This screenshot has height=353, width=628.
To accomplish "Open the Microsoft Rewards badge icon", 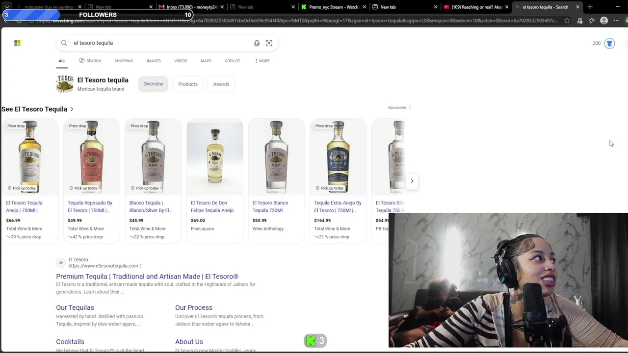I will (x=609, y=43).
